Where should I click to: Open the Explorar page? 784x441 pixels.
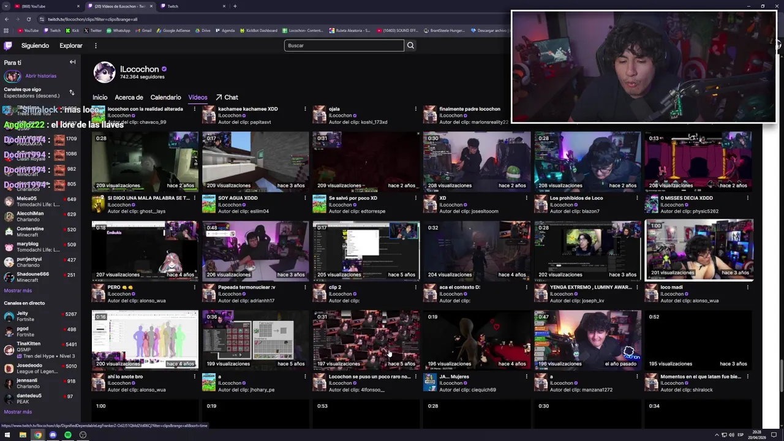point(71,45)
